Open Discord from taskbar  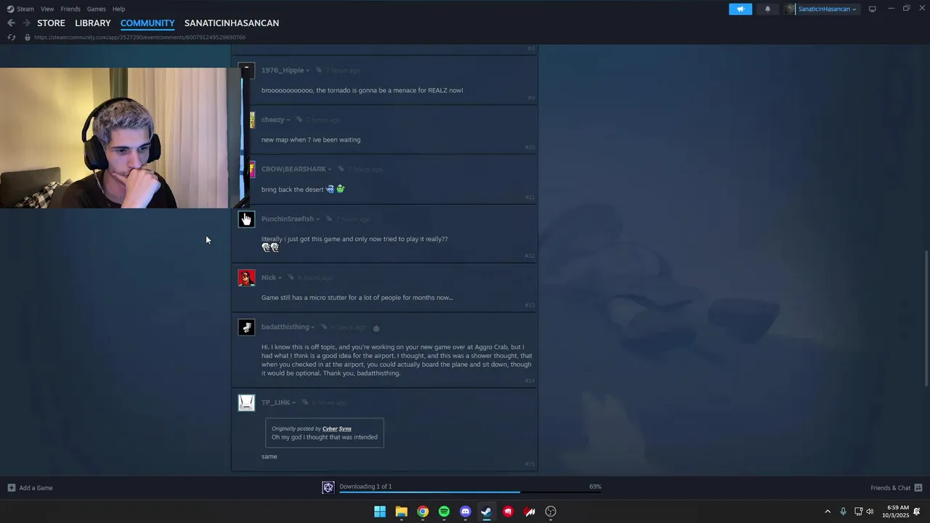(x=466, y=511)
